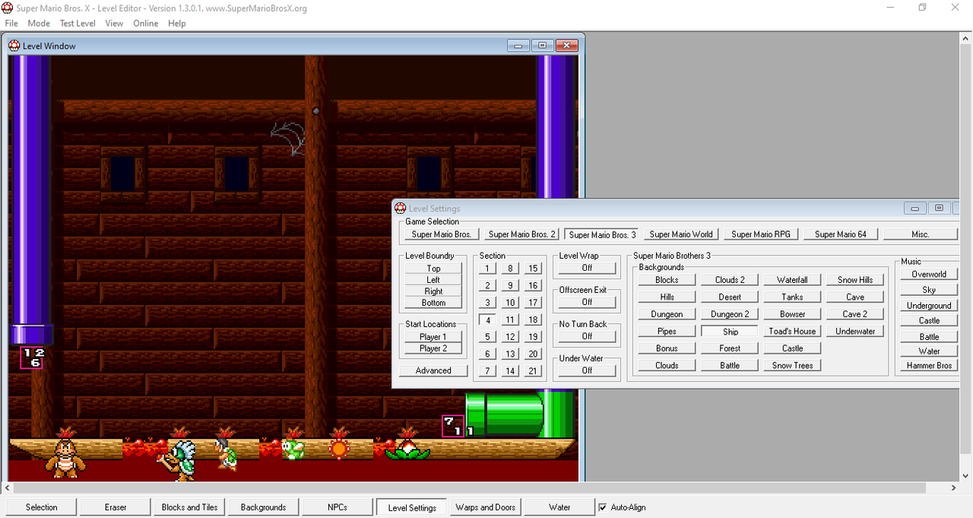Viewport: 973px width, 518px height.
Task: Select the Cave 2 background
Action: tap(855, 314)
